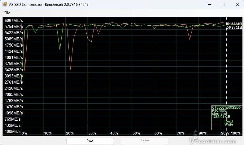Click the Abort button

(144, 141)
